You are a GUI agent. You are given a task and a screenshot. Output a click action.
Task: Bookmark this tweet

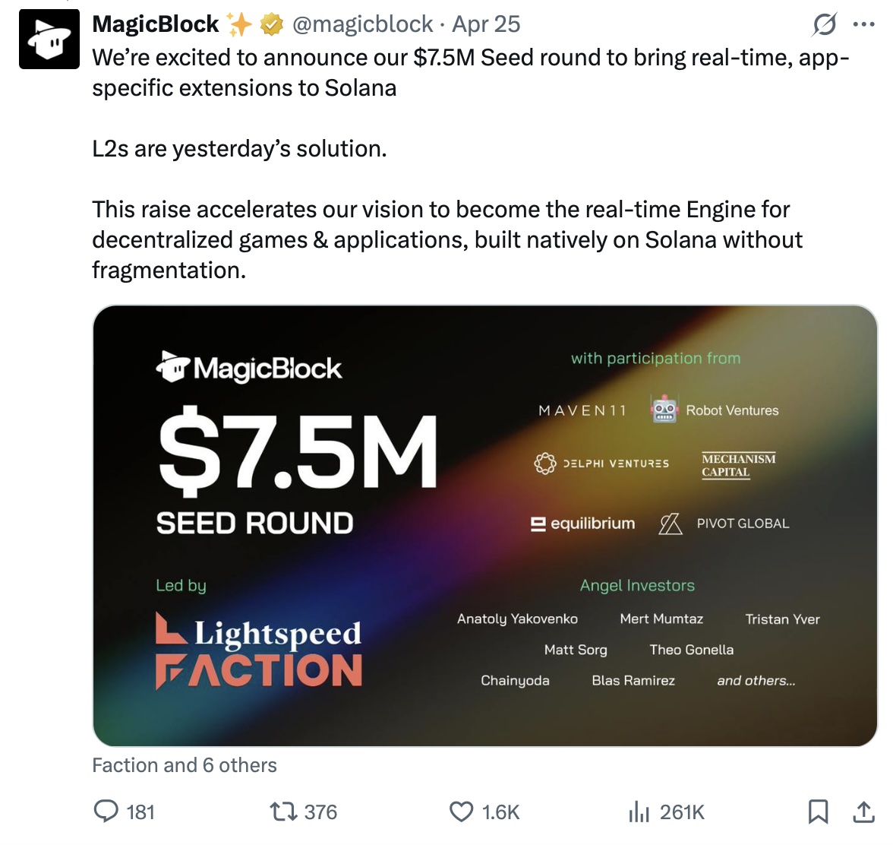point(818,812)
